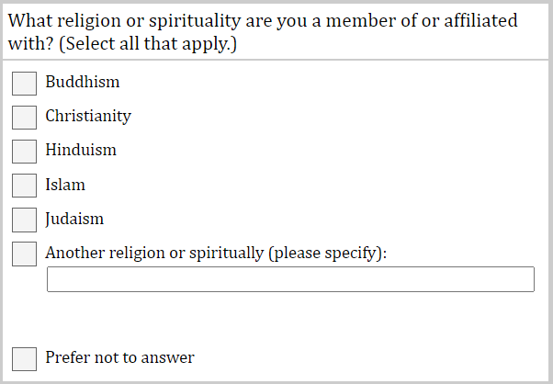This screenshot has width=553, height=384.
Task: Toggle the 'Prefer not to answer' checkbox
Action: click(24, 358)
